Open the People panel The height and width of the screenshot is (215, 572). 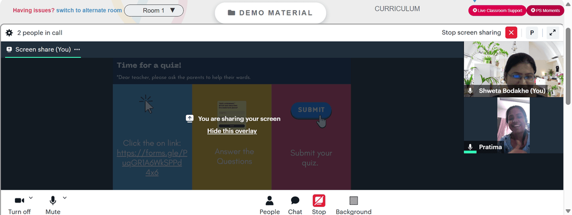(269, 205)
